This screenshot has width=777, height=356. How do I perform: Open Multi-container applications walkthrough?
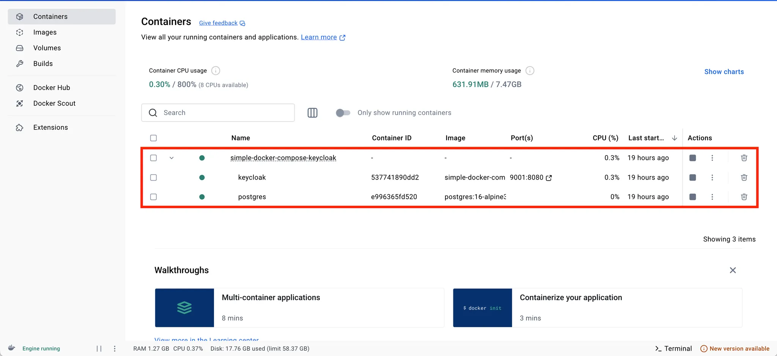tap(299, 308)
